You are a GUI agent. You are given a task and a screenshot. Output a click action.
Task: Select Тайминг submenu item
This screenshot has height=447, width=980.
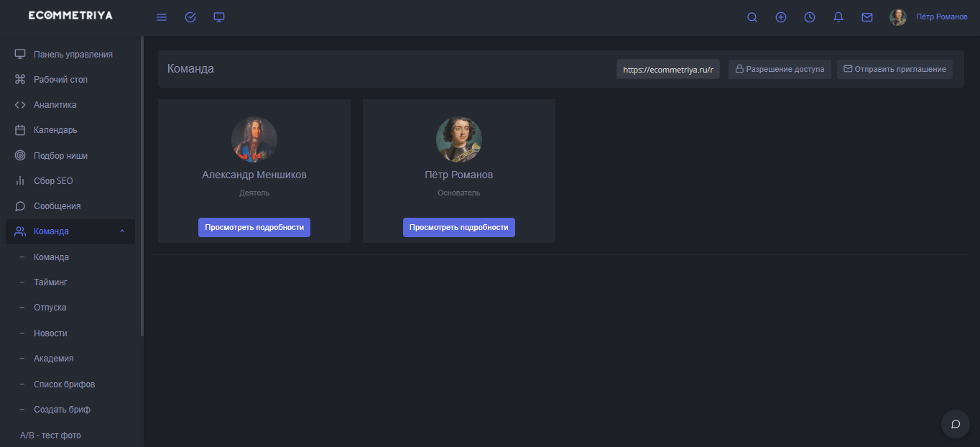(50, 282)
